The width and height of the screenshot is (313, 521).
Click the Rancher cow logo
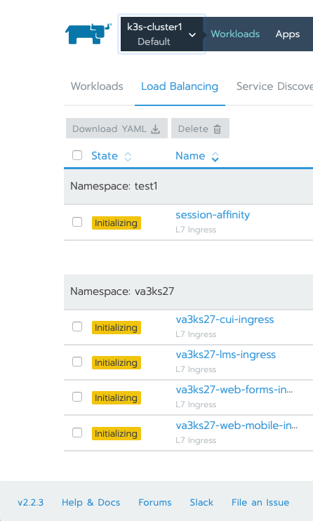point(88,34)
